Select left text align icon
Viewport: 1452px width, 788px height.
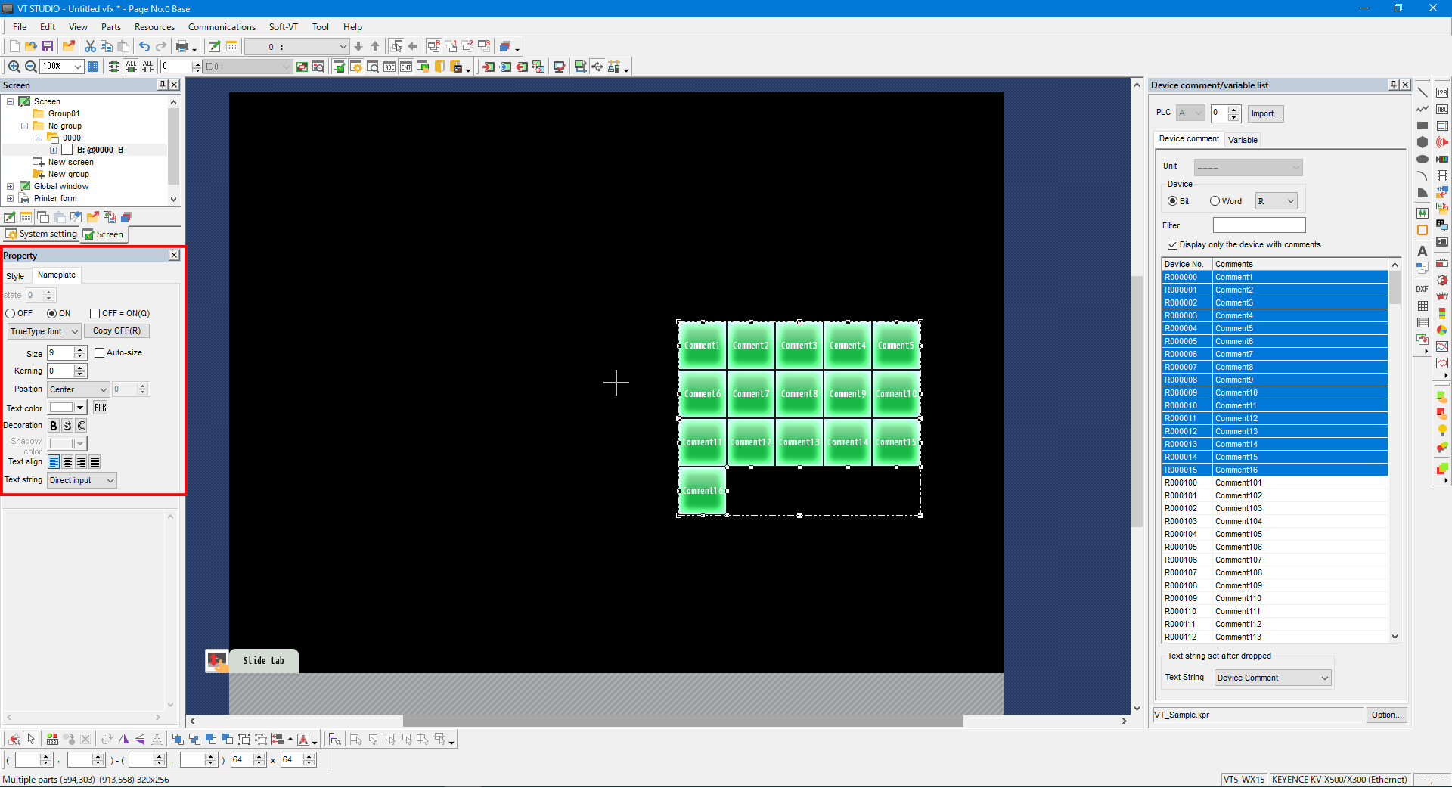[54, 462]
